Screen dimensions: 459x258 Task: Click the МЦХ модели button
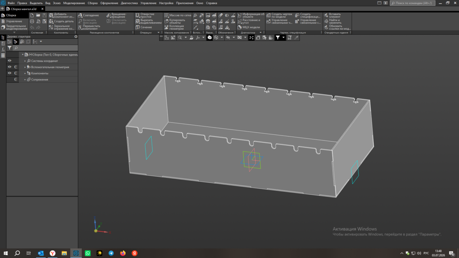pos(249,27)
